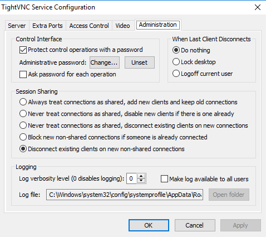The height and width of the screenshot is (237, 266).
Task: Click the Unset password button
Action: pos(140,62)
